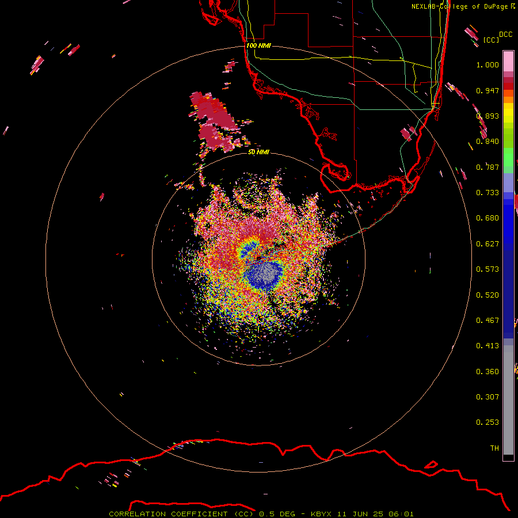Select the 0.840 color scale value
The image size is (518, 518).
[x=487, y=142]
